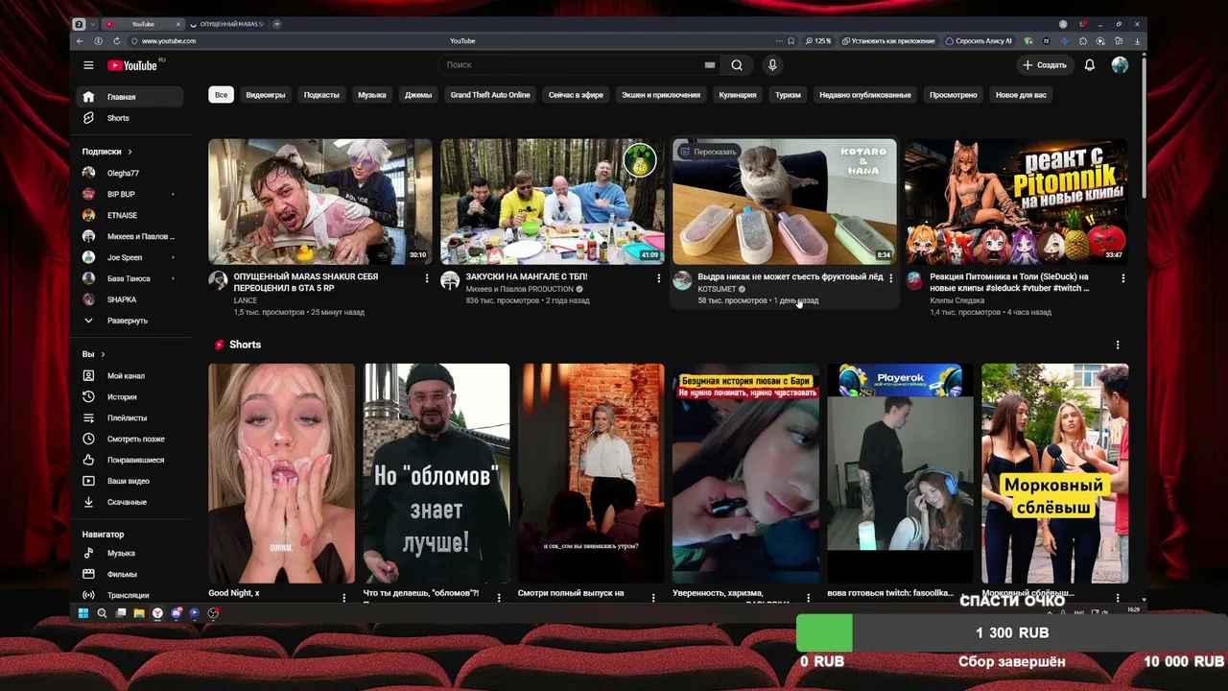This screenshot has height=691, width=1228.
Task: Open the Вы section chevron
Action: (103, 354)
